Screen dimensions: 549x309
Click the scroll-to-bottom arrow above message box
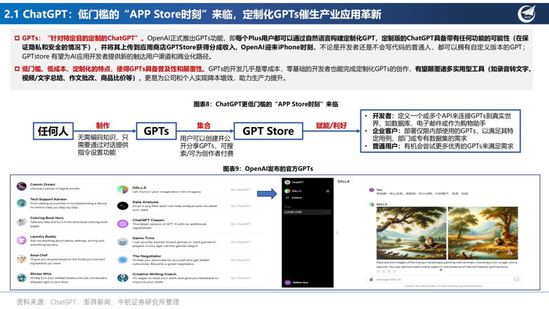[441, 269]
